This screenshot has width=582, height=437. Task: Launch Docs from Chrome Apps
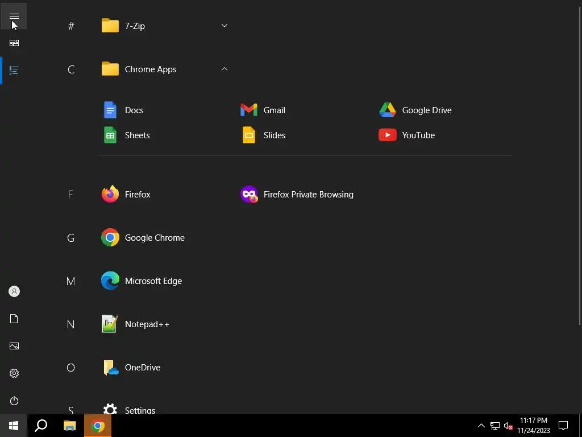123,110
